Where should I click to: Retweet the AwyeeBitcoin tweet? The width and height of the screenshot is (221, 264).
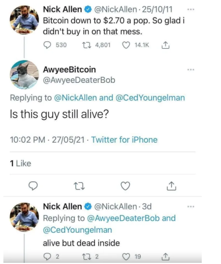pos(79,186)
